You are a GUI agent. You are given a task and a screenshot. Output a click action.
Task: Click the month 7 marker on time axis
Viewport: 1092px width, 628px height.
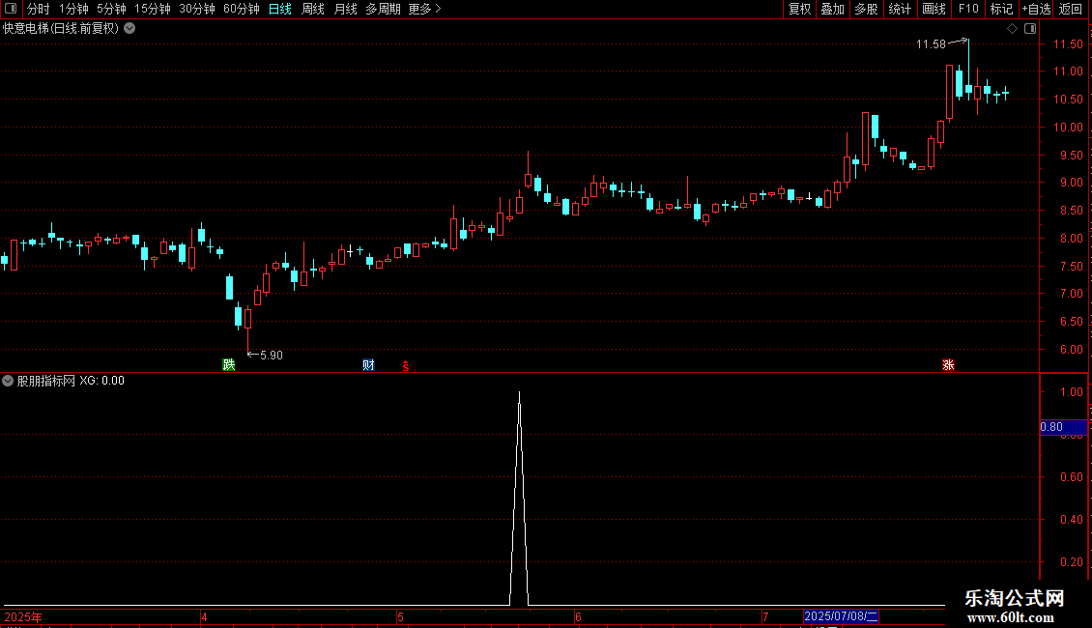764,616
